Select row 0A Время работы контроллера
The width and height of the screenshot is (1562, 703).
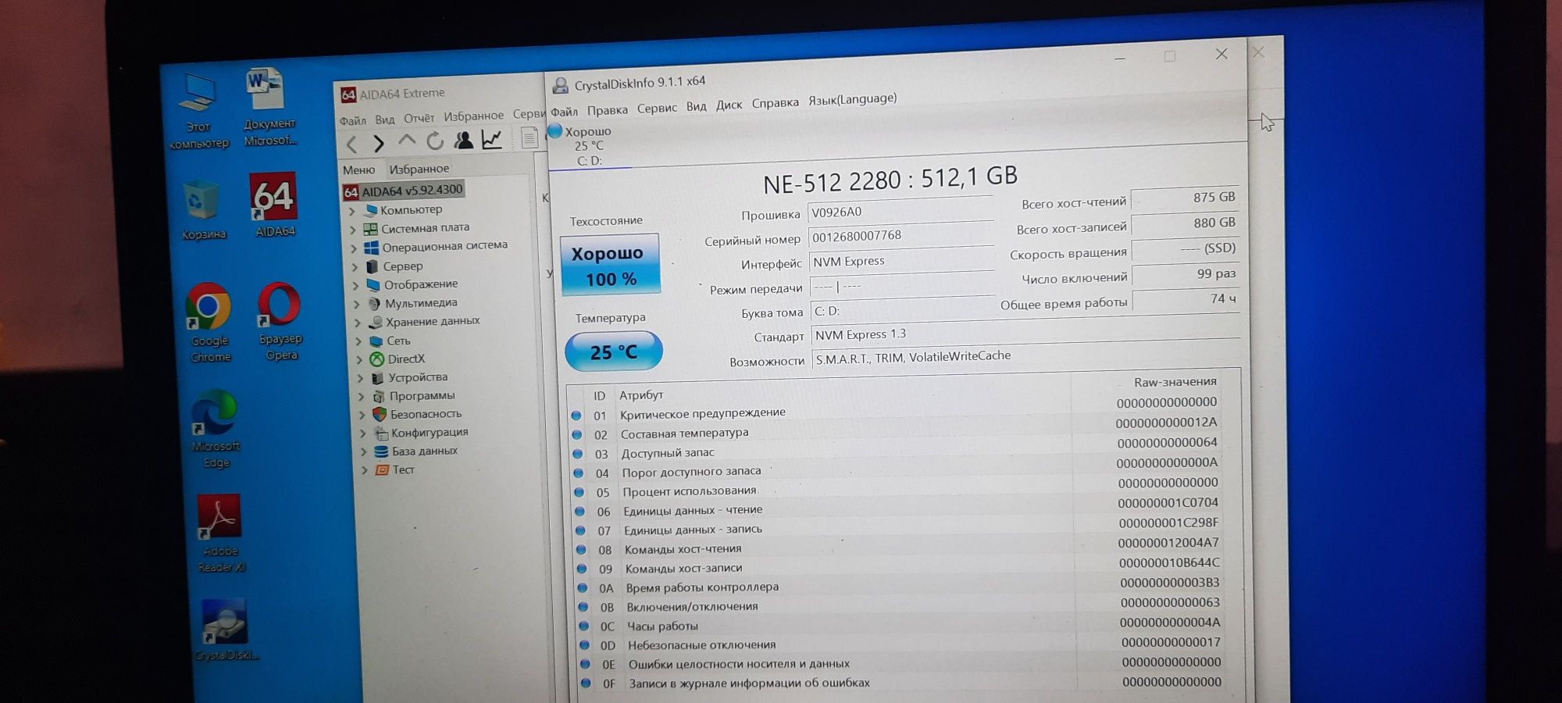[x=900, y=585]
